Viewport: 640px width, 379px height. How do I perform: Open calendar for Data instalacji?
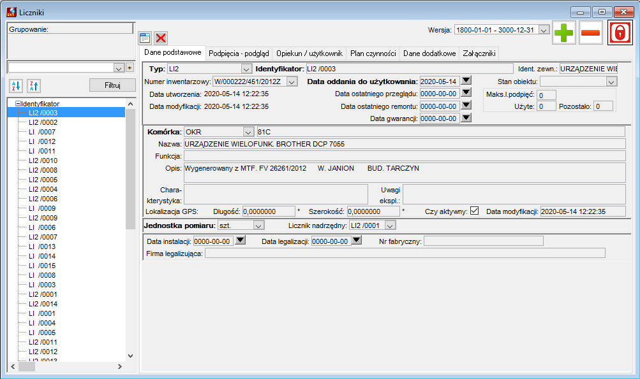241,240
